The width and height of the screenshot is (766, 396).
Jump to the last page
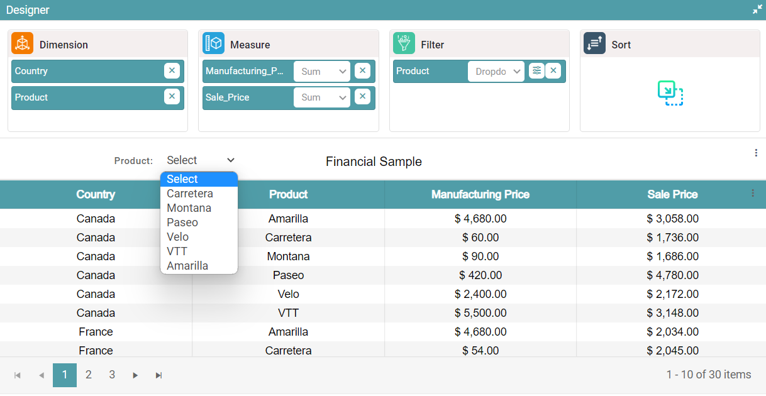[x=159, y=375]
